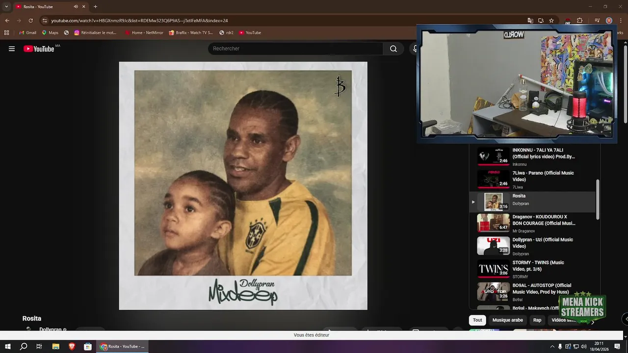Play INKONNU - 7ALI YA 7ALI from playlist
The width and height of the screenshot is (628, 353).
[x=532, y=157]
